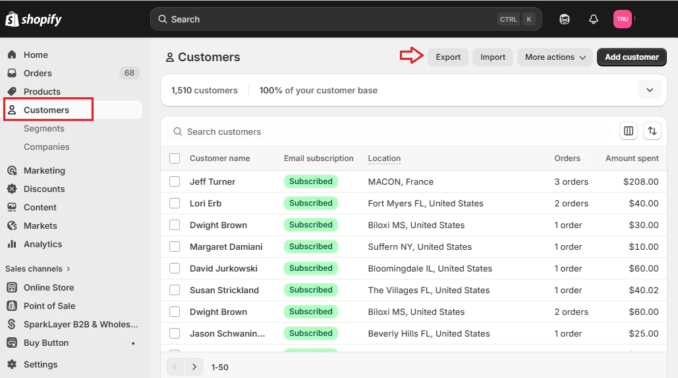The height and width of the screenshot is (378, 678).
Task: Click the '1,510 customers' count
Action: [x=204, y=90]
